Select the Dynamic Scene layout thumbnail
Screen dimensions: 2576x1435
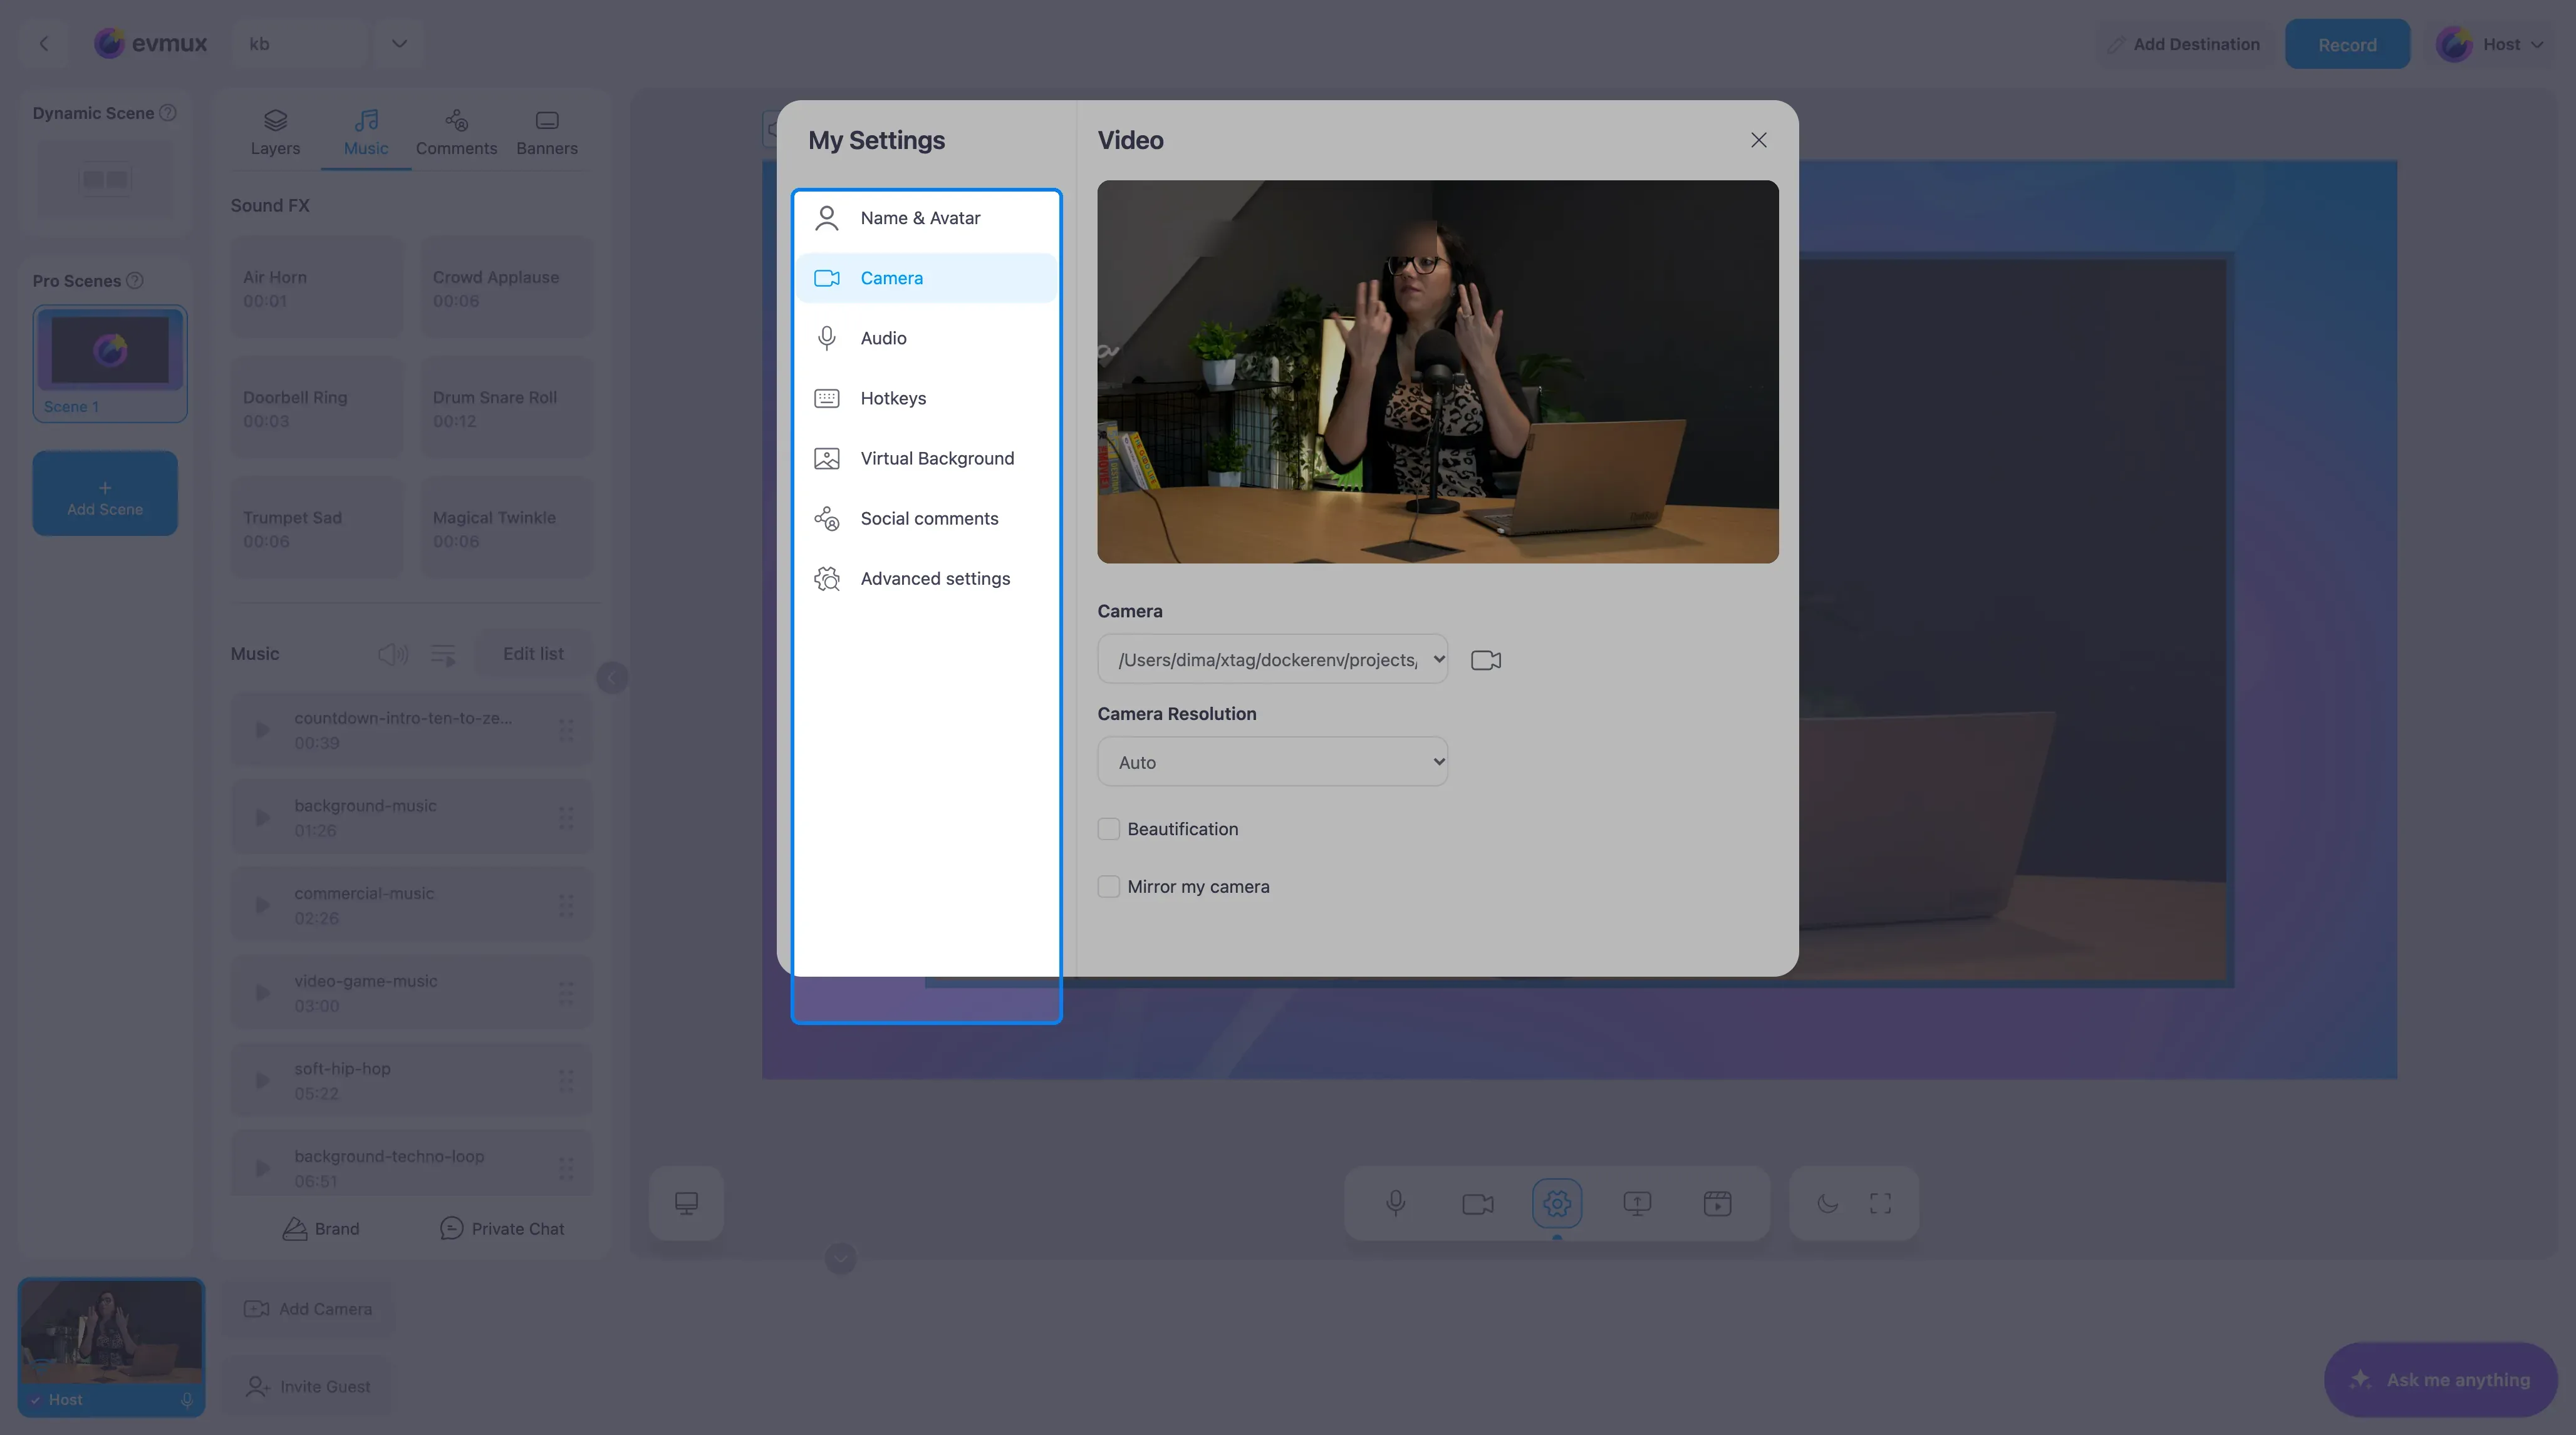pos(105,180)
